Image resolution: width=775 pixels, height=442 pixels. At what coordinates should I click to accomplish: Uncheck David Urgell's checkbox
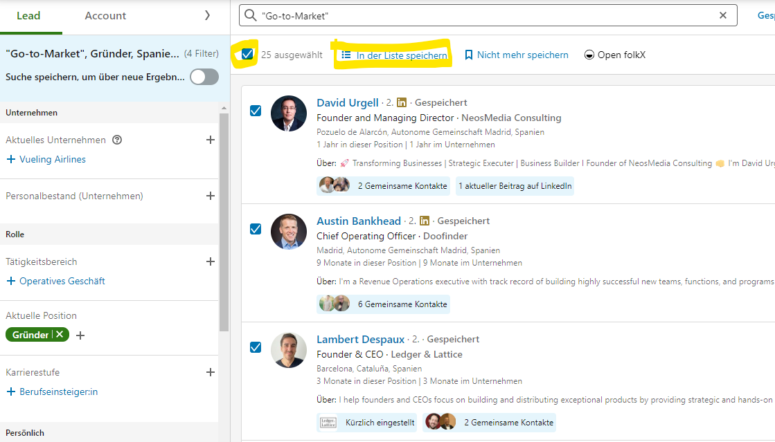click(x=256, y=111)
